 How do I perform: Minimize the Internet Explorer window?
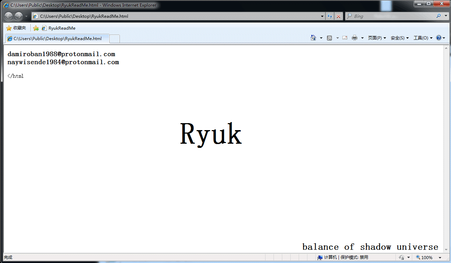point(419,3)
